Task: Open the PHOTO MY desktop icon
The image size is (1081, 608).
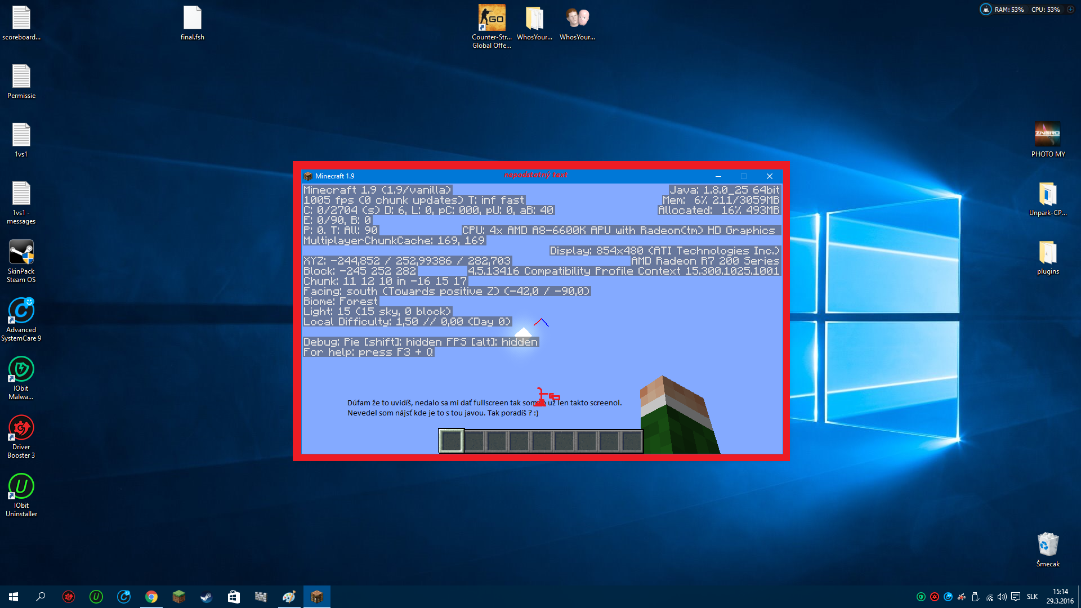Action: pyautogui.click(x=1048, y=140)
